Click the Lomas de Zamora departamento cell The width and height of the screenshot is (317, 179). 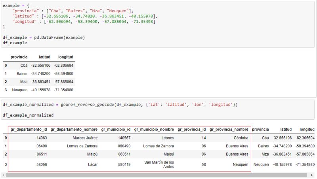82,146
